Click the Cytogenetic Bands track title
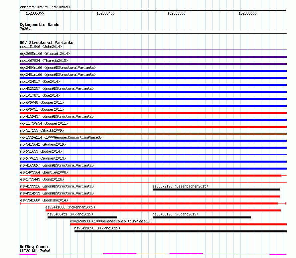Viewport: 296px width, 258px height. coord(40,25)
